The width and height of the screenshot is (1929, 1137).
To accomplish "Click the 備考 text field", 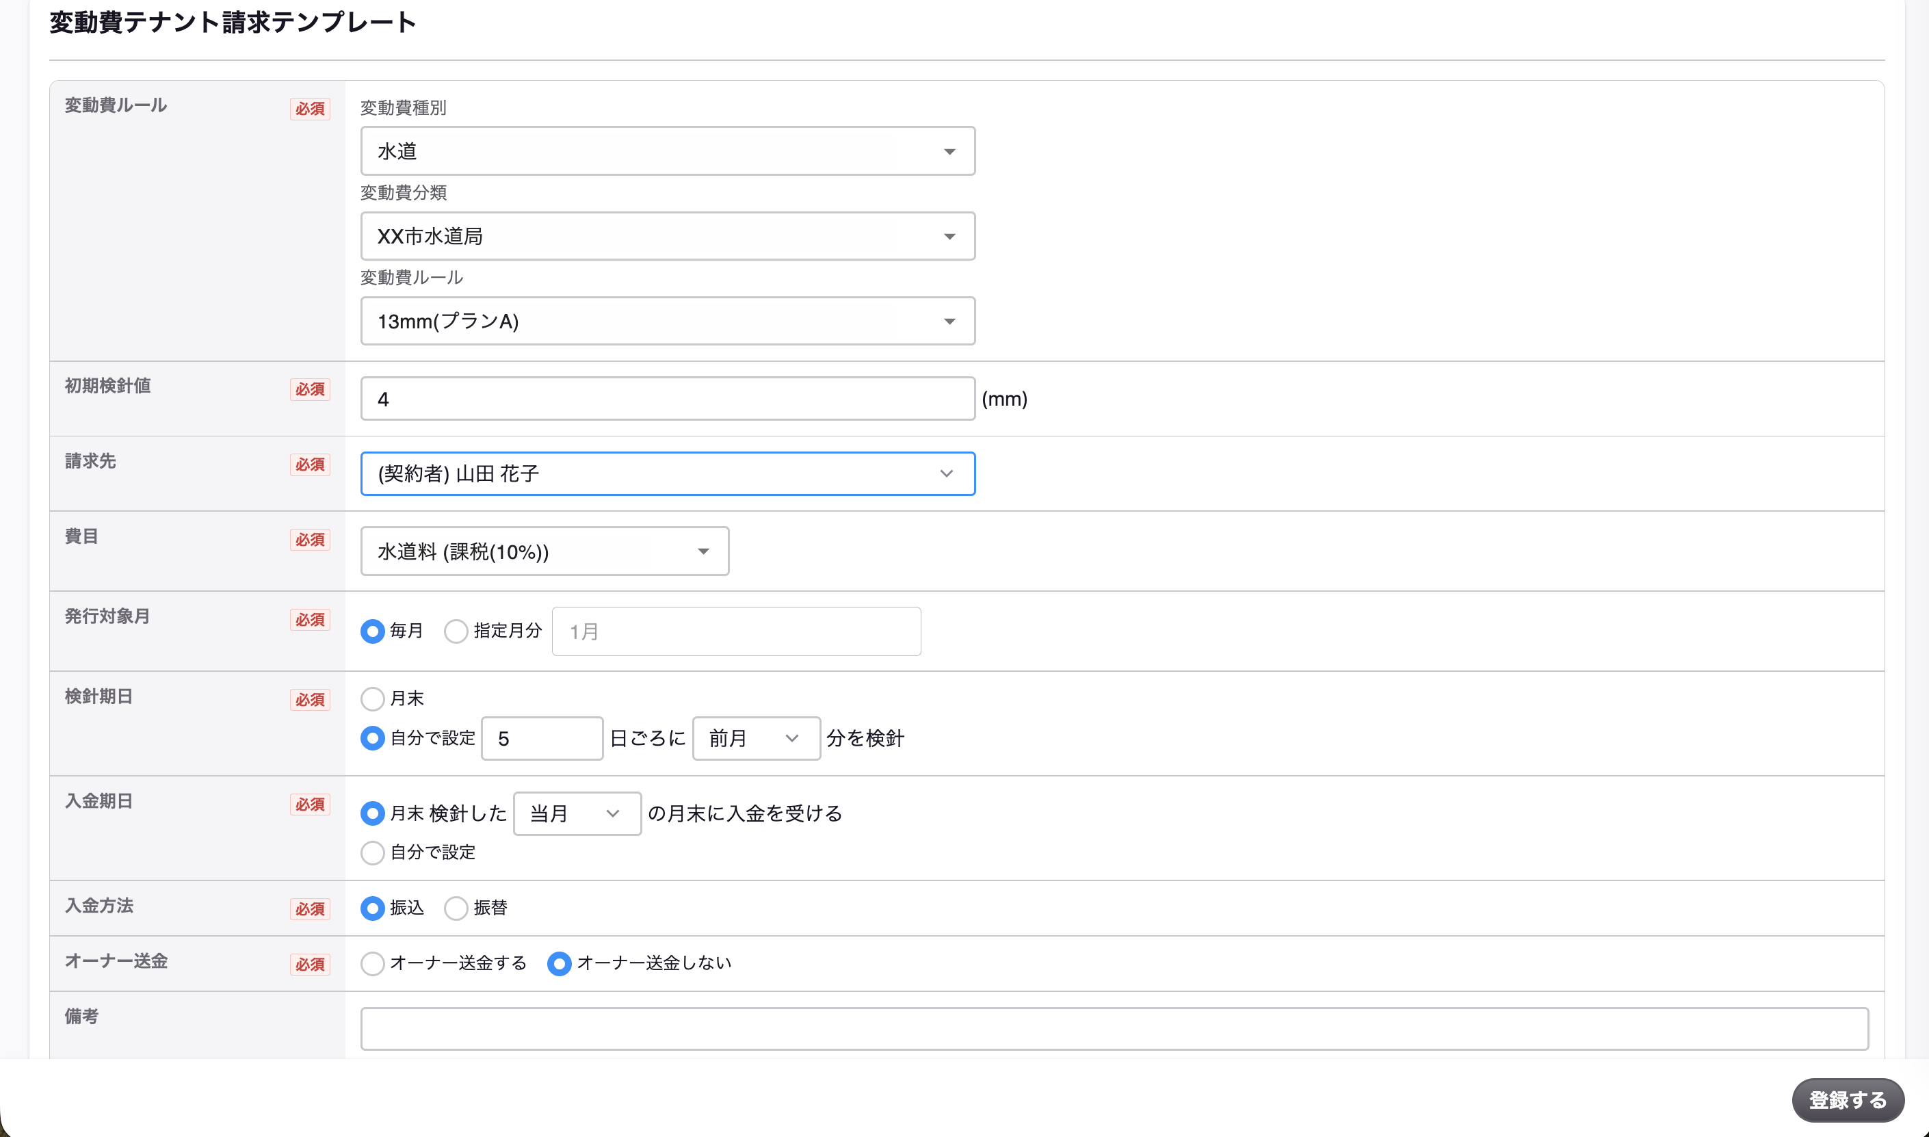I will (1114, 1029).
